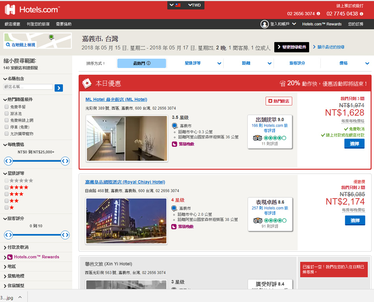
Task: Open Royal Chiayi Hotel night exterior photo
Action: point(126,221)
